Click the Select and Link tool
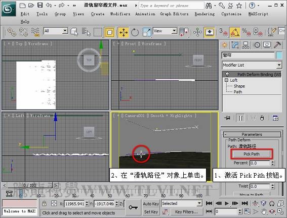 click(12, 32)
